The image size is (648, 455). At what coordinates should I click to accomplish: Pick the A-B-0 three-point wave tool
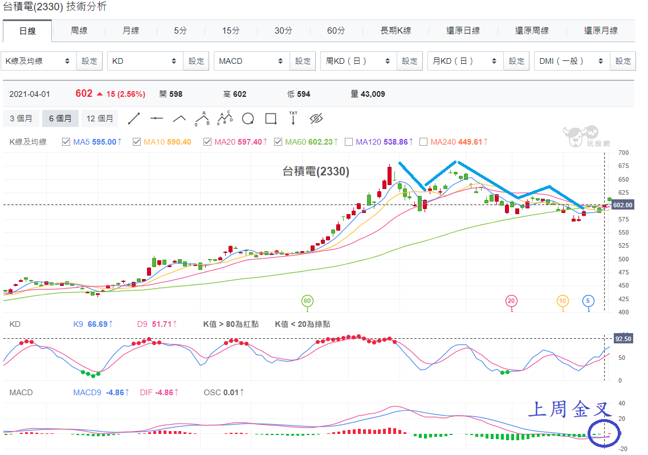pyautogui.click(x=202, y=118)
